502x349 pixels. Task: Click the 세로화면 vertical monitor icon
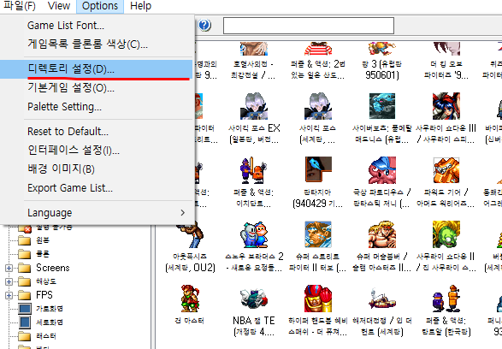[25, 322]
